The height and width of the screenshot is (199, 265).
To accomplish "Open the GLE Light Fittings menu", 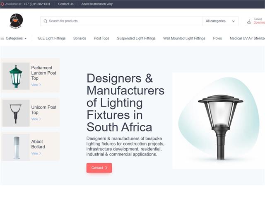I will tap(51, 39).
